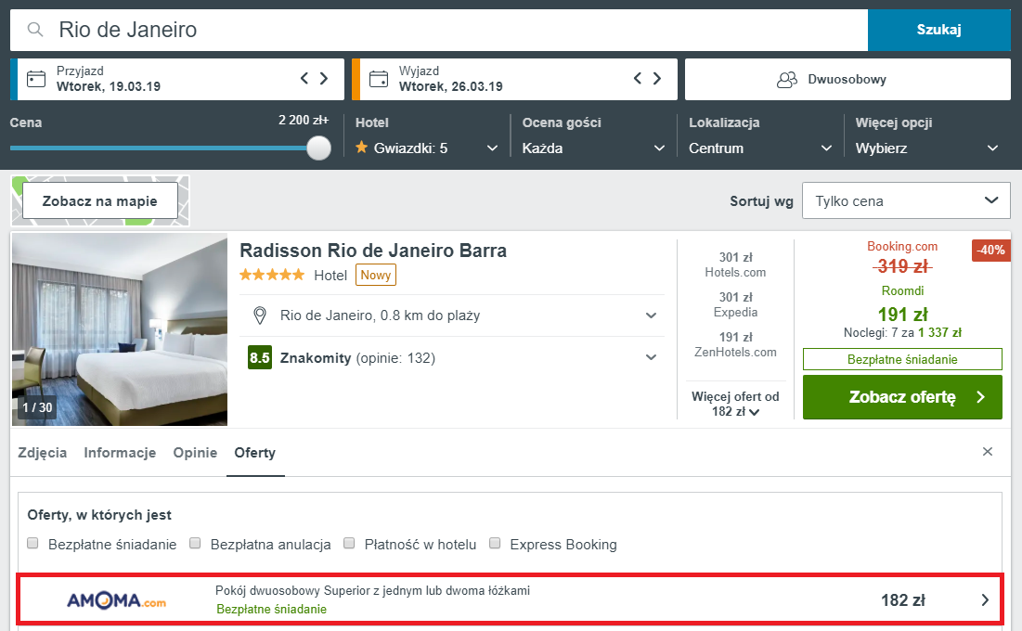Switch to the Zdjęcia tab
1022x631 pixels.
click(43, 453)
